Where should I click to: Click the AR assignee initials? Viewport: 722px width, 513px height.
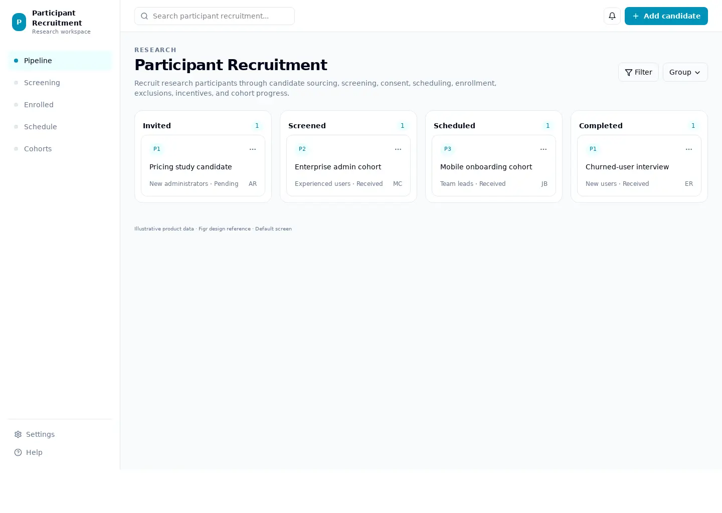click(x=253, y=184)
